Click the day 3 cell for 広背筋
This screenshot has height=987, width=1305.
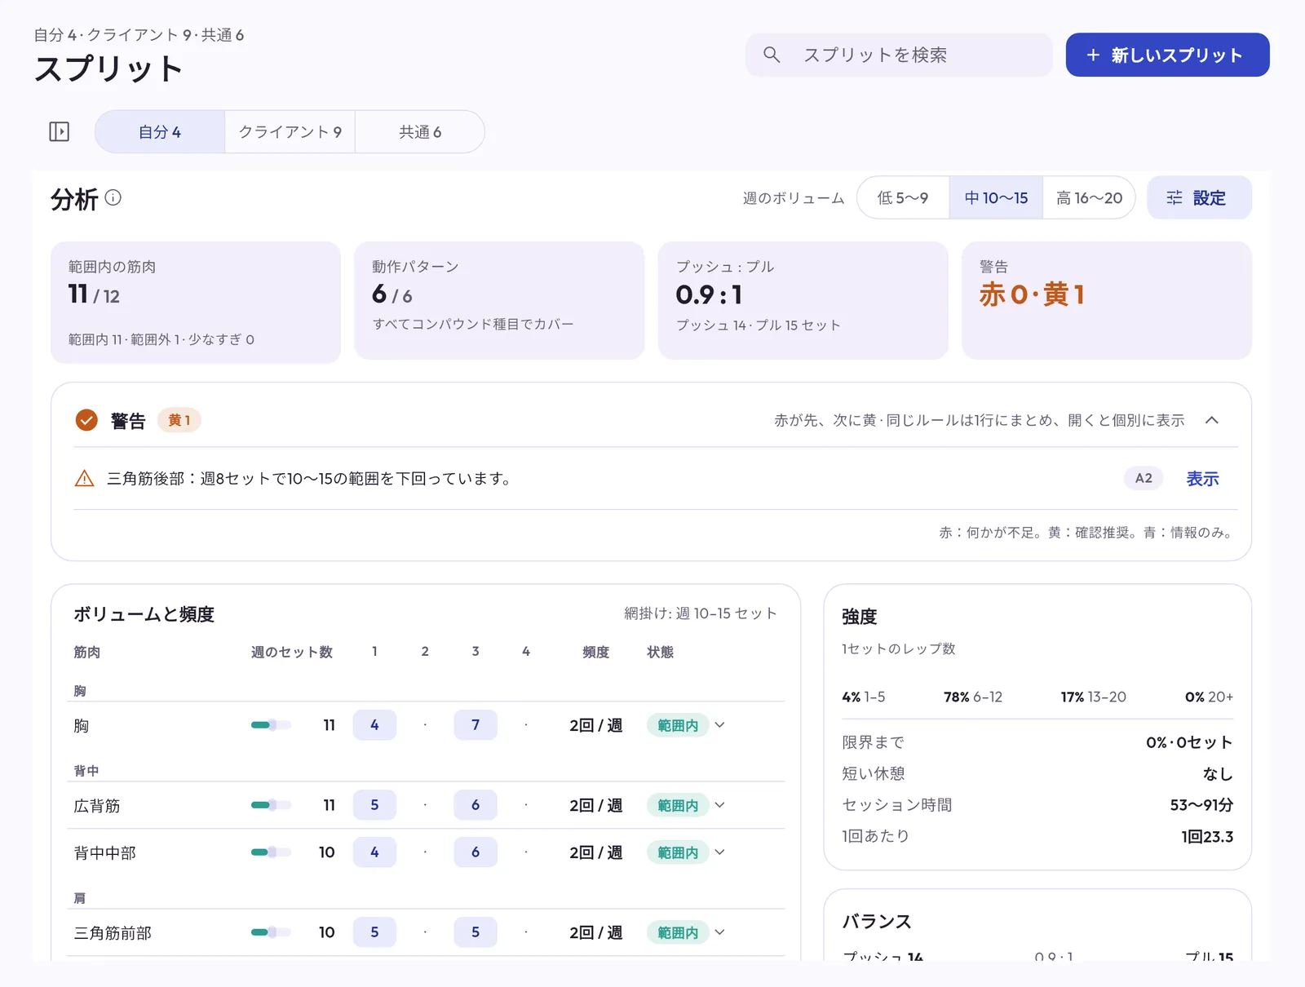point(476,805)
